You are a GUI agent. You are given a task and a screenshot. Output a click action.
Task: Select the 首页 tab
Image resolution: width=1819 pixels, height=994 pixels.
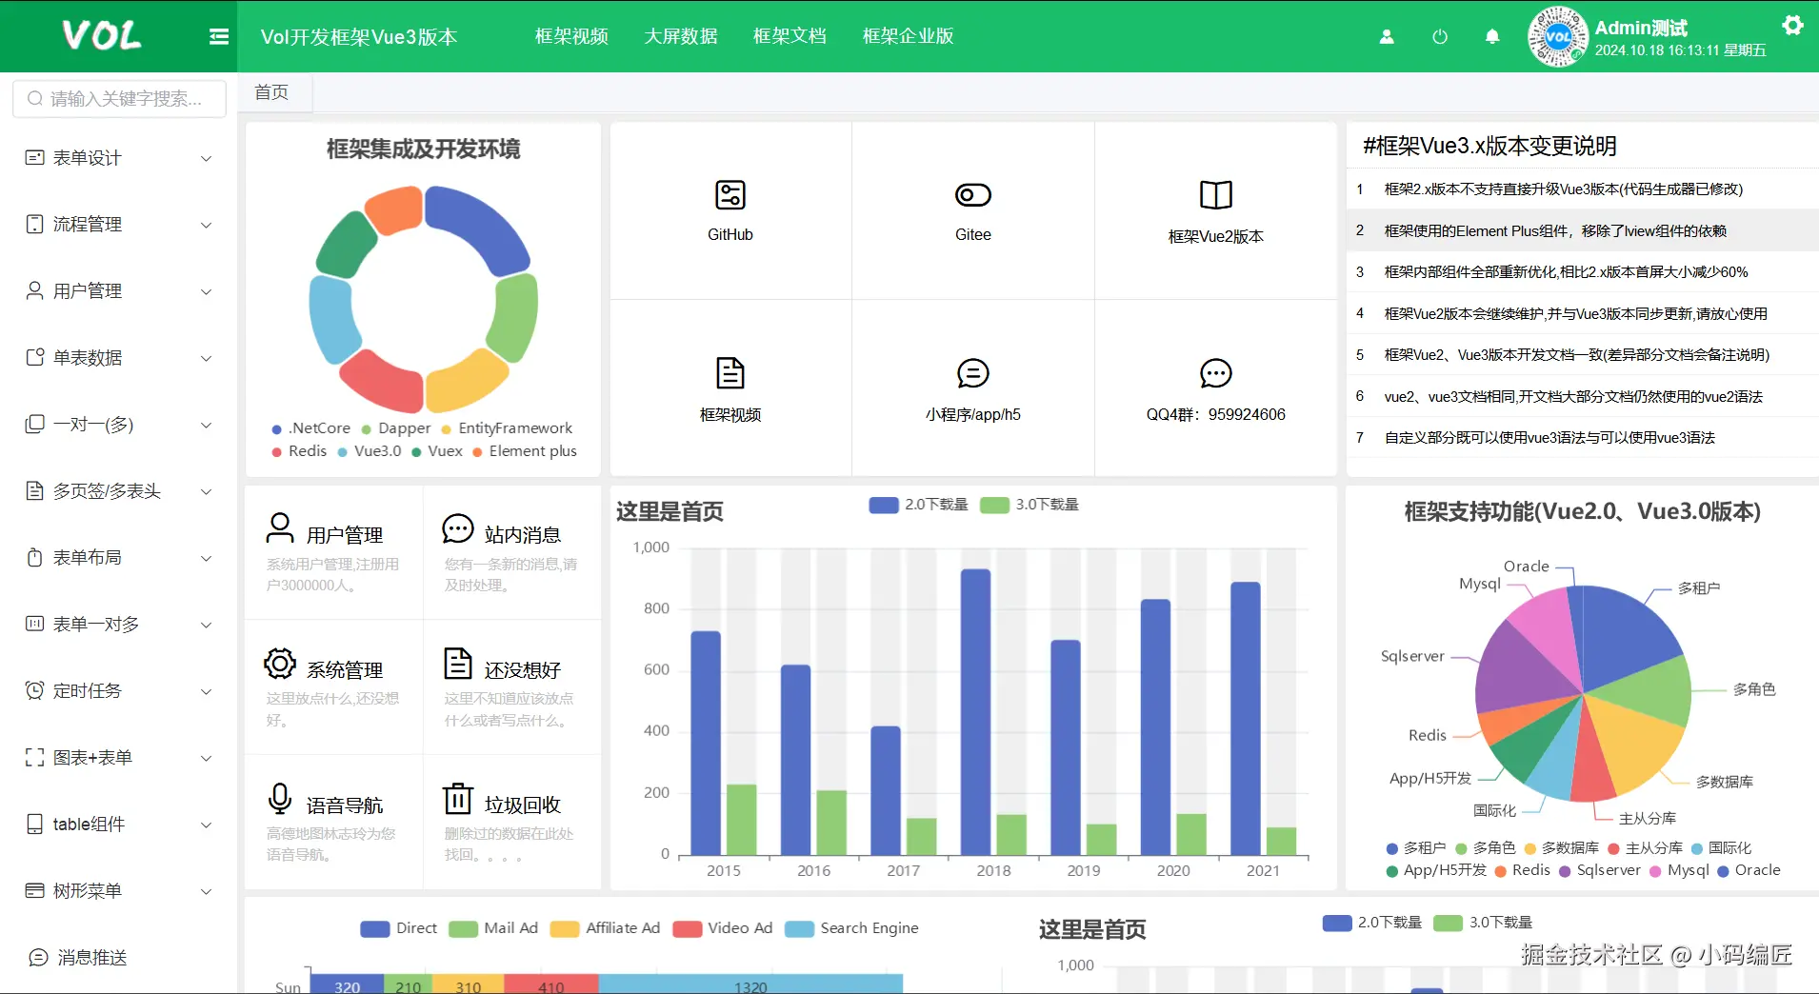coord(271,92)
